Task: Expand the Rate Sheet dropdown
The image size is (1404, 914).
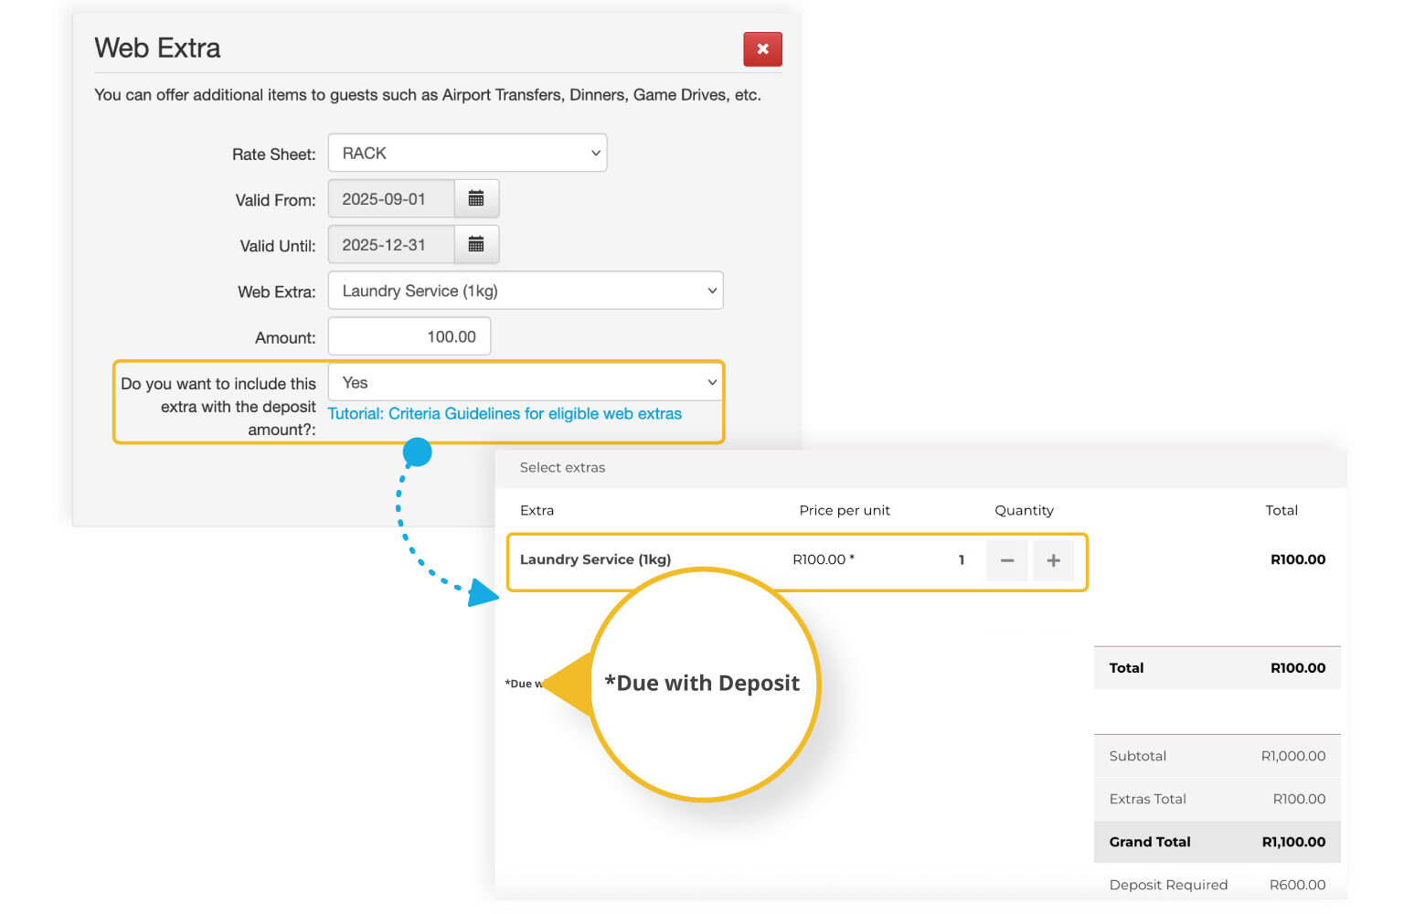Action: pos(467,154)
